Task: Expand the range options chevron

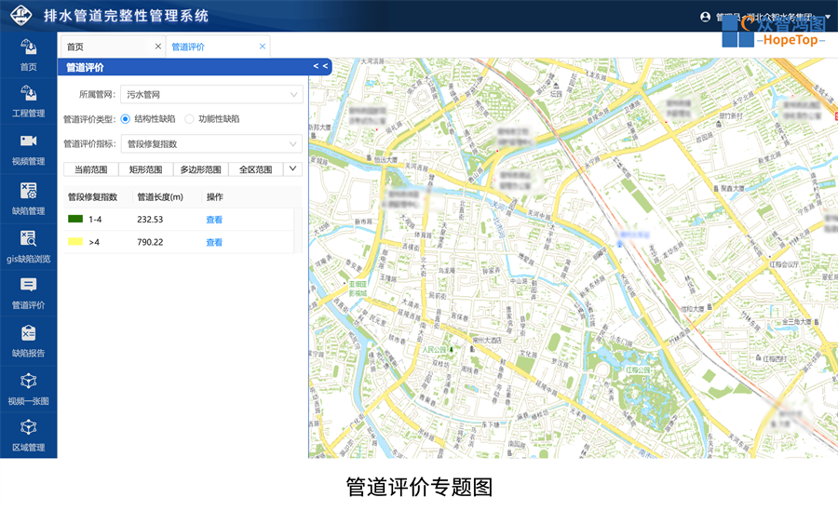Action: tap(293, 168)
